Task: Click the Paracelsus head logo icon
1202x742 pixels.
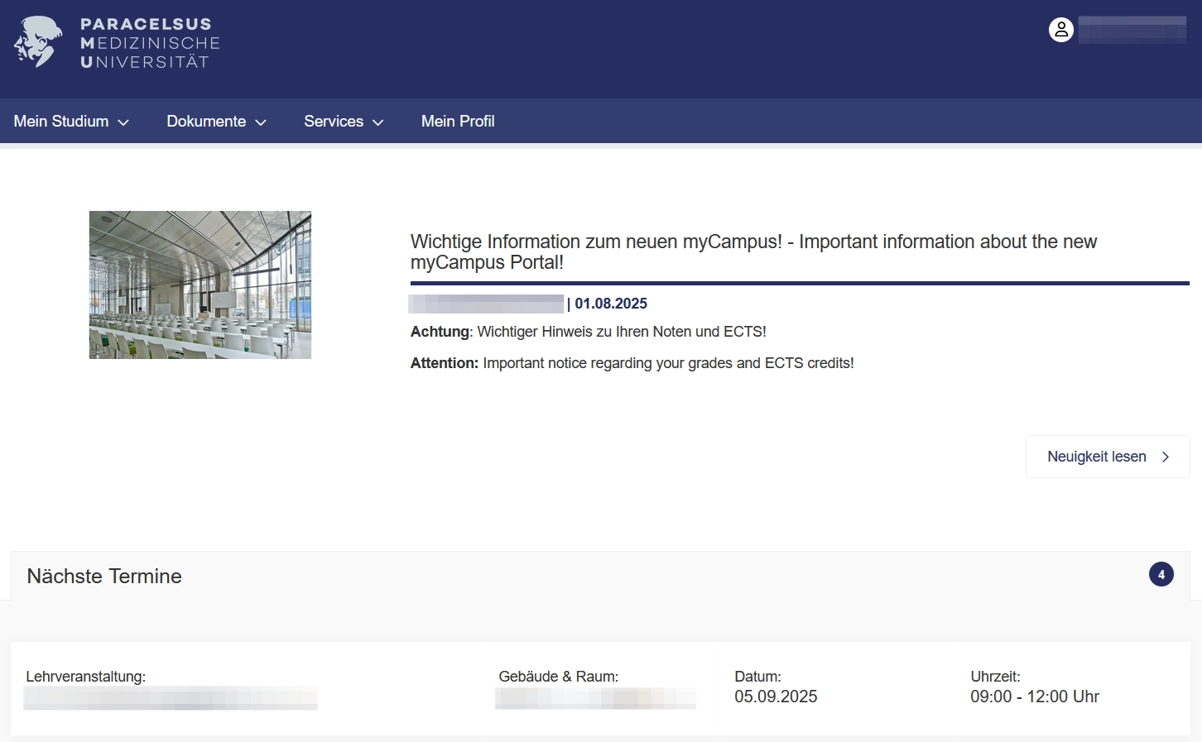Action: (x=38, y=42)
